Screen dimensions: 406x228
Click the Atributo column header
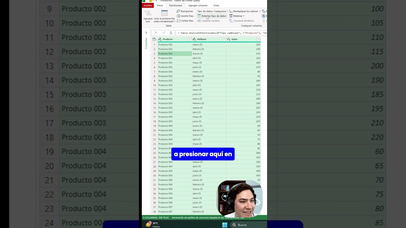point(209,39)
